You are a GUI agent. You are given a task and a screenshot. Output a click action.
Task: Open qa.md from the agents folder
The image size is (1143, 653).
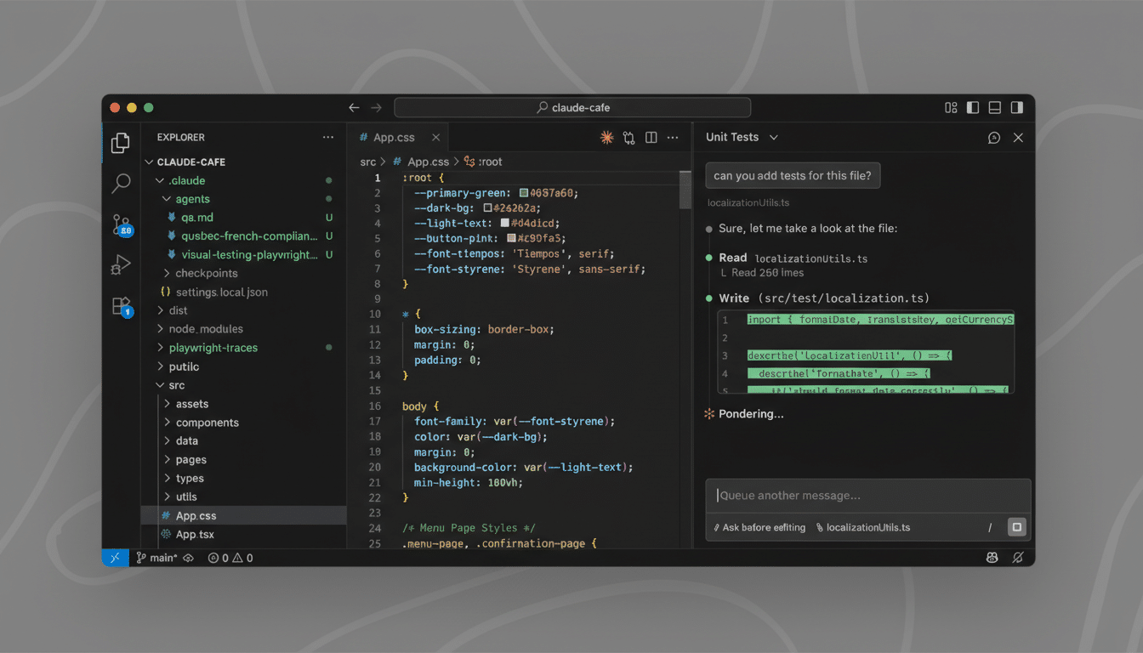pyautogui.click(x=194, y=217)
